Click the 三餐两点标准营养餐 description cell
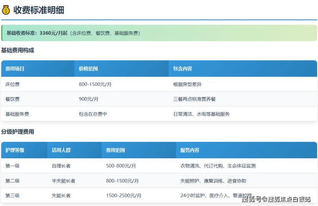This screenshot has width=318, height=206. click(194, 99)
